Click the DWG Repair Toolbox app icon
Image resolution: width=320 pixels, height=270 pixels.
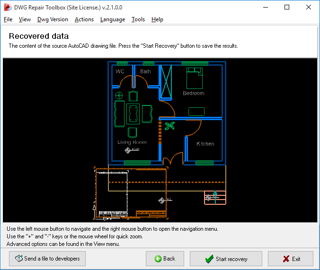coord(8,8)
